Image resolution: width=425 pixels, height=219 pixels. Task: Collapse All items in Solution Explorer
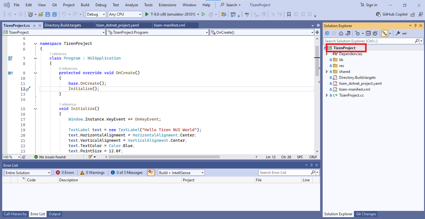tap(369, 33)
